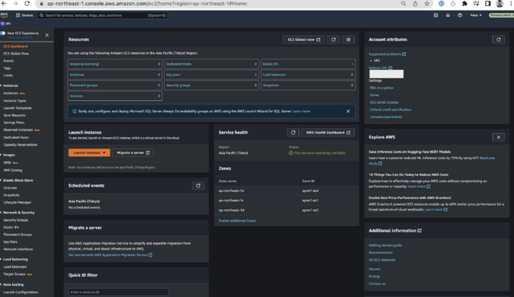
Task: Bookmark this page with the star icon
Action: (x=426, y=3)
